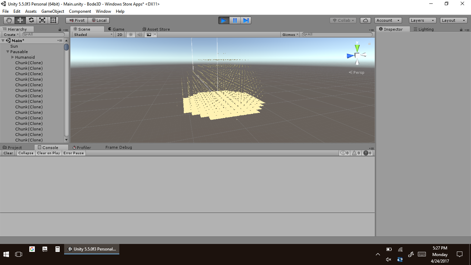Select the Rect Transform tool
This screenshot has height=265, width=471.
point(53,20)
